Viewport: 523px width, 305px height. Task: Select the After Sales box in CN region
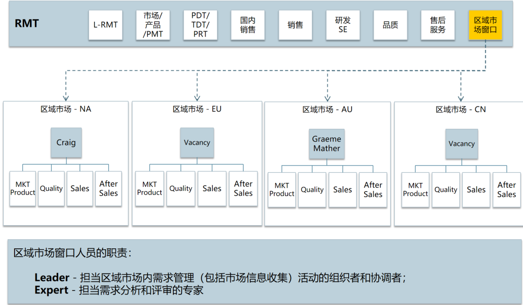pyautogui.click(x=507, y=190)
